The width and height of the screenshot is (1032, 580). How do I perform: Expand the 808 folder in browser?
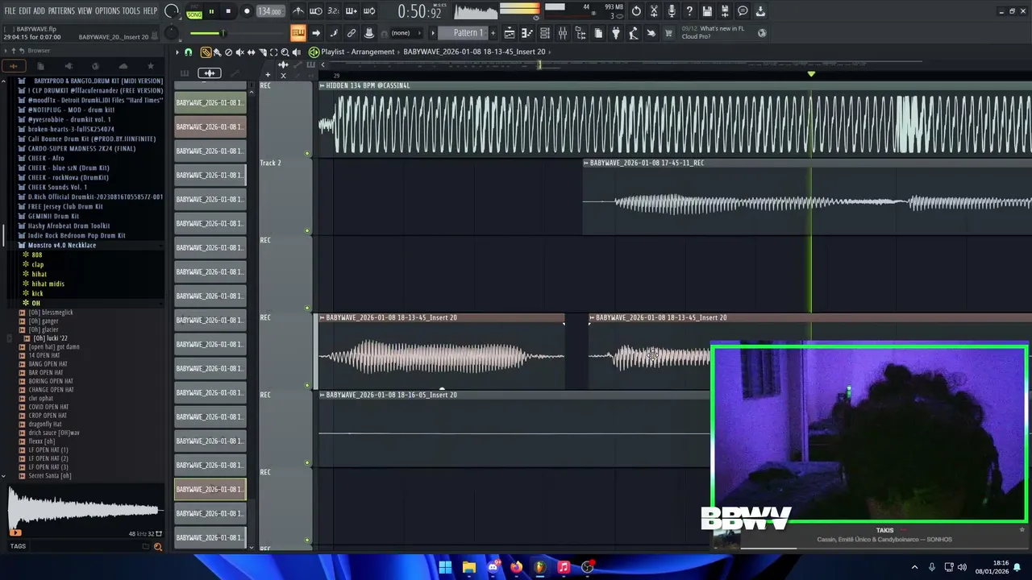pyautogui.click(x=36, y=255)
